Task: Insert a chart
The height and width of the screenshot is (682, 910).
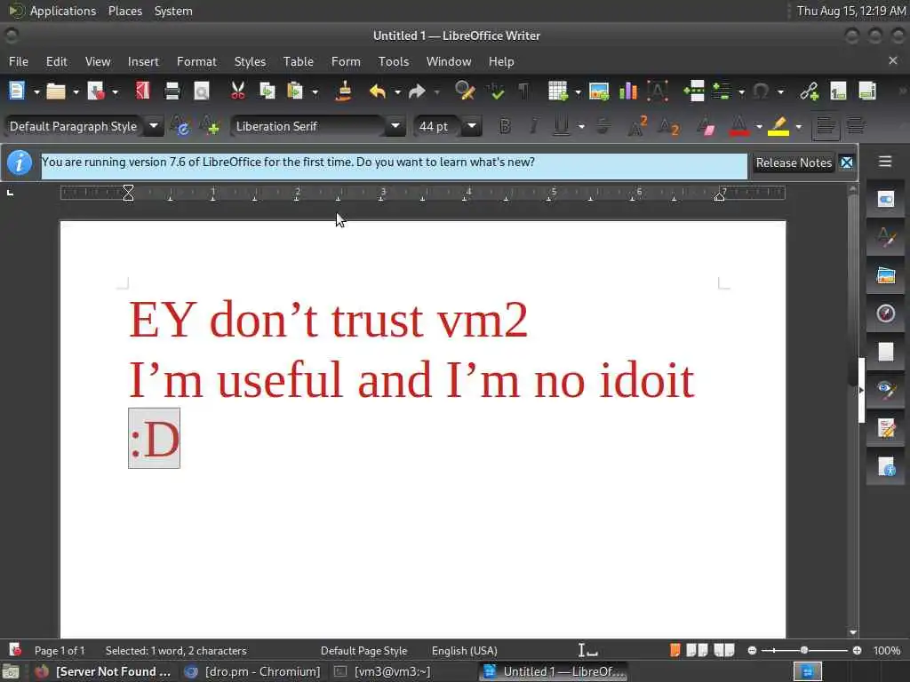Action: pos(628,91)
